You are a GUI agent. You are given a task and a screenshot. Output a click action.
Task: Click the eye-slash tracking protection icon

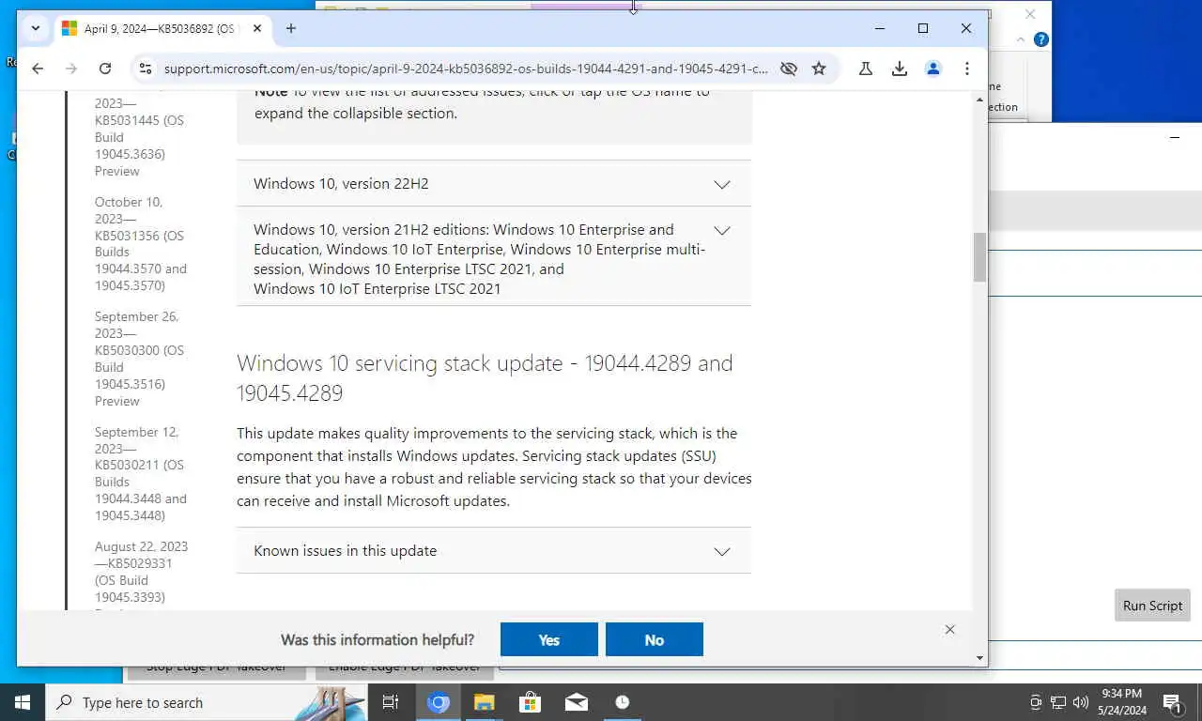point(789,69)
